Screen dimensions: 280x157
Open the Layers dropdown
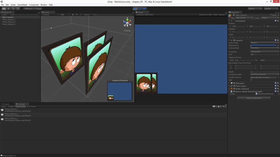point(255,9)
